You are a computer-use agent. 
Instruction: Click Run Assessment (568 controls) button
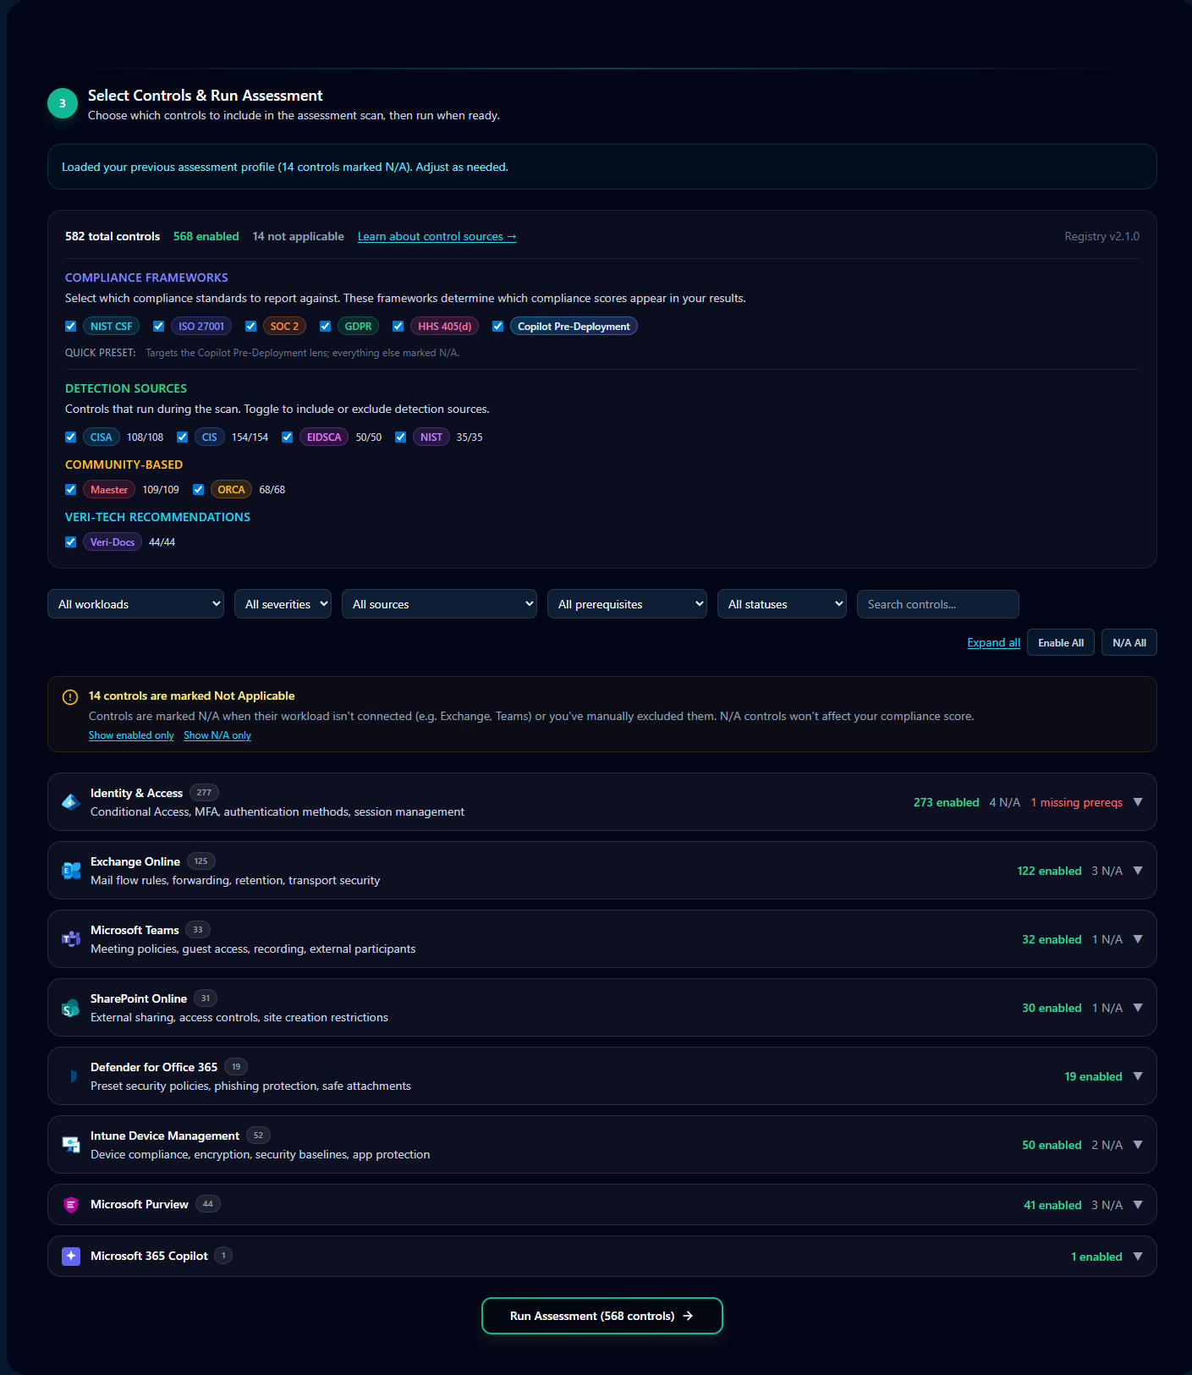[602, 1316]
